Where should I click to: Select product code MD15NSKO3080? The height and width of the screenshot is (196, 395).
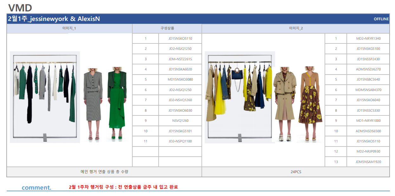(x=180, y=80)
